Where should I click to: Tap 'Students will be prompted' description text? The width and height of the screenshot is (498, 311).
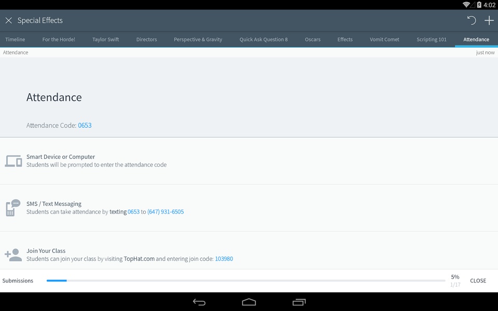pos(96,165)
